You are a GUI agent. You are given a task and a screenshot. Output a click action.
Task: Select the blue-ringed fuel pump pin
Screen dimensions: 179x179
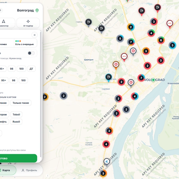coord(109,78)
